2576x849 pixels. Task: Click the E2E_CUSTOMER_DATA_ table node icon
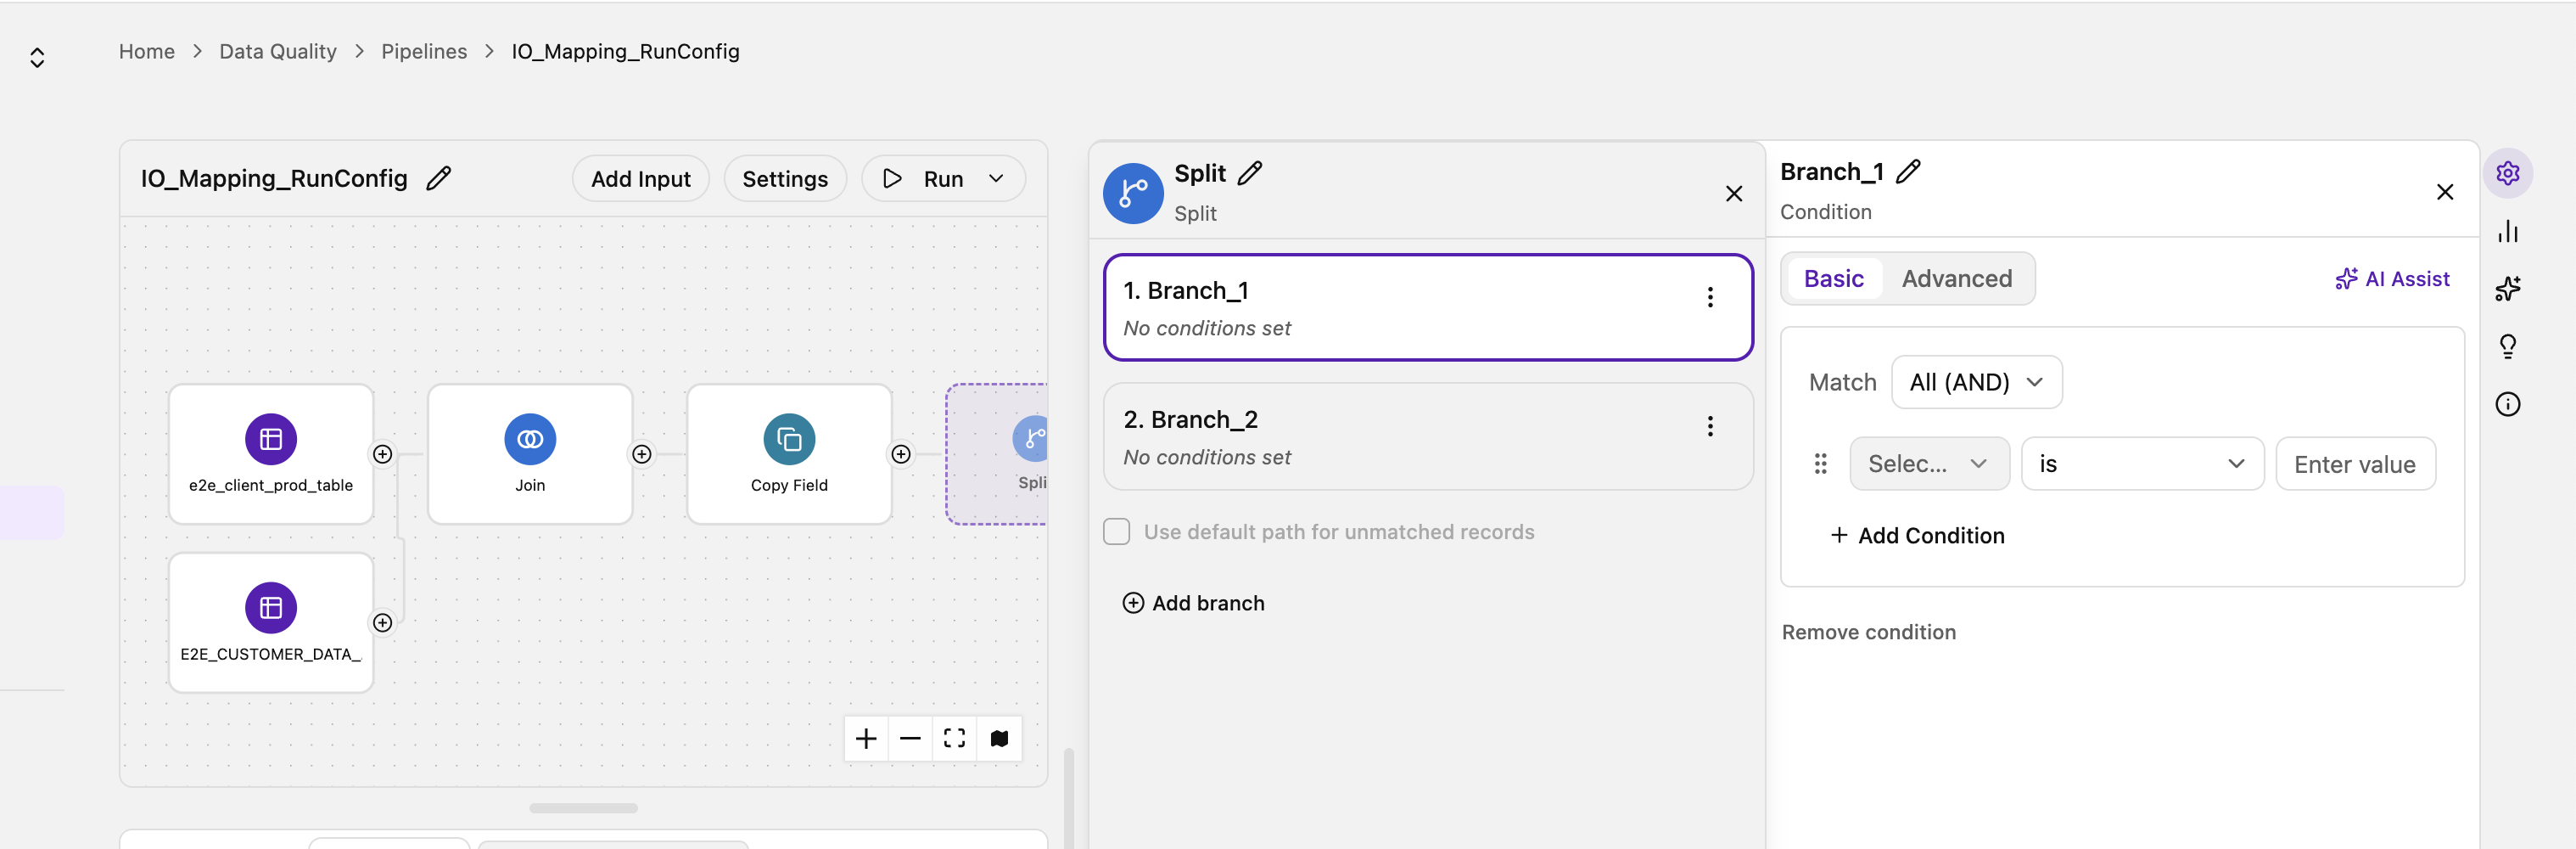pyautogui.click(x=271, y=608)
